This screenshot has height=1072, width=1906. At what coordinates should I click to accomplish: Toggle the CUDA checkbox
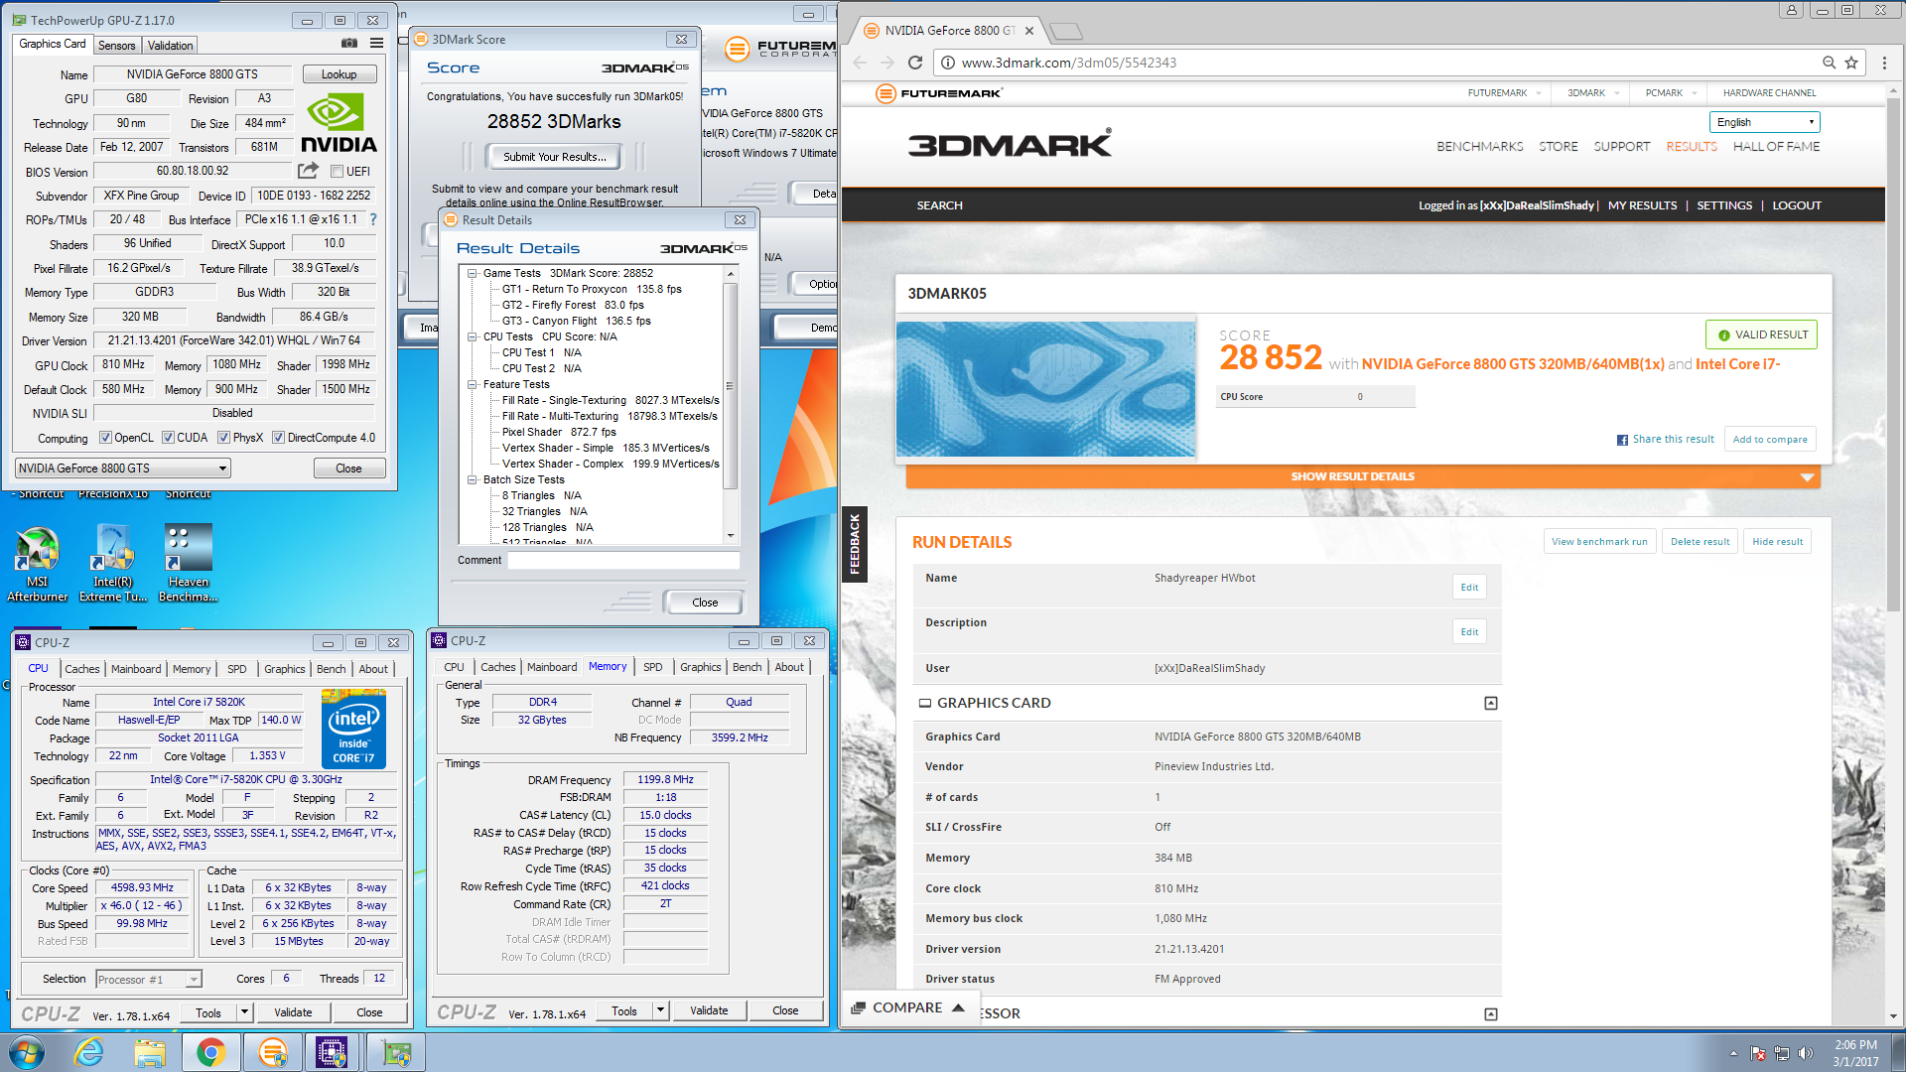coord(168,438)
